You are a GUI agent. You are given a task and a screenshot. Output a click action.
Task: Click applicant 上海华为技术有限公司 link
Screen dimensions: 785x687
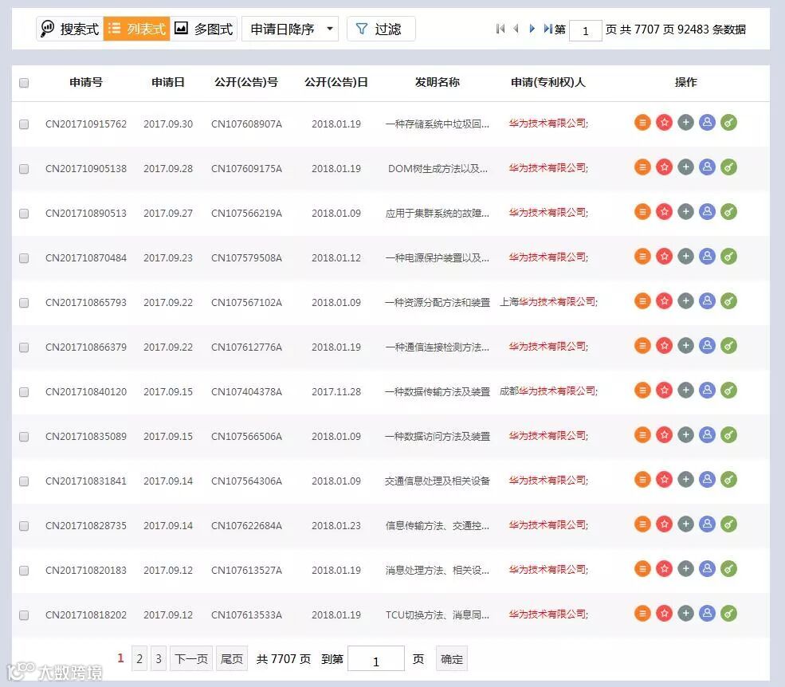coord(548,302)
